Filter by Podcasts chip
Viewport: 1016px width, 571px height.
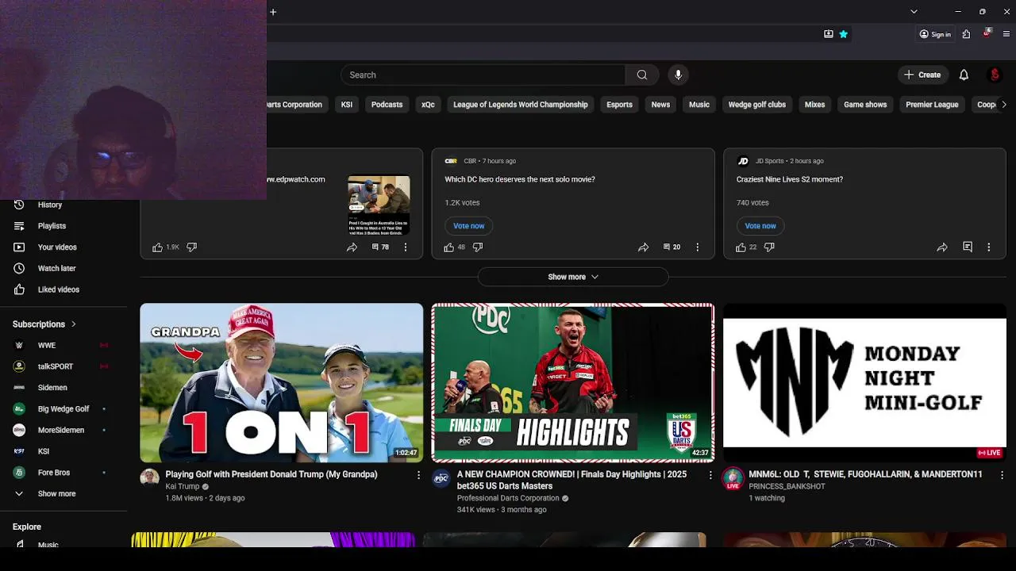point(387,105)
